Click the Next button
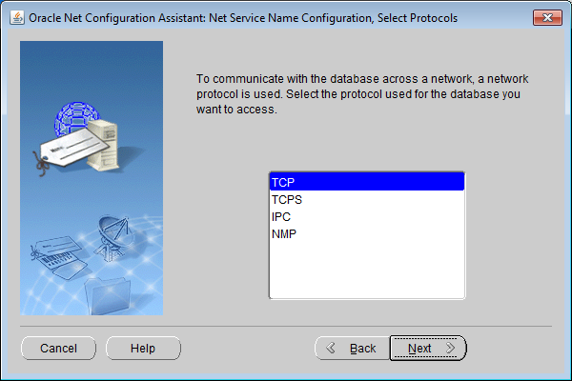The image size is (572, 381). tap(428, 349)
